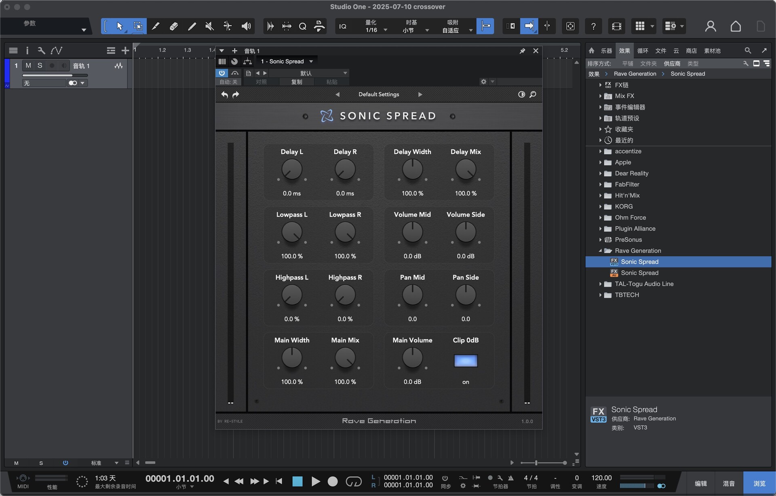Solo track 音轨 1 with S
Image resolution: width=776 pixels, height=496 pixels.
coord(40,65)
